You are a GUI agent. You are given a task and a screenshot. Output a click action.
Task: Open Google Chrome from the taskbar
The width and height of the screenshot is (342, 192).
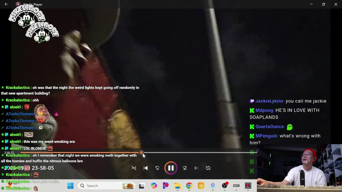189,186
